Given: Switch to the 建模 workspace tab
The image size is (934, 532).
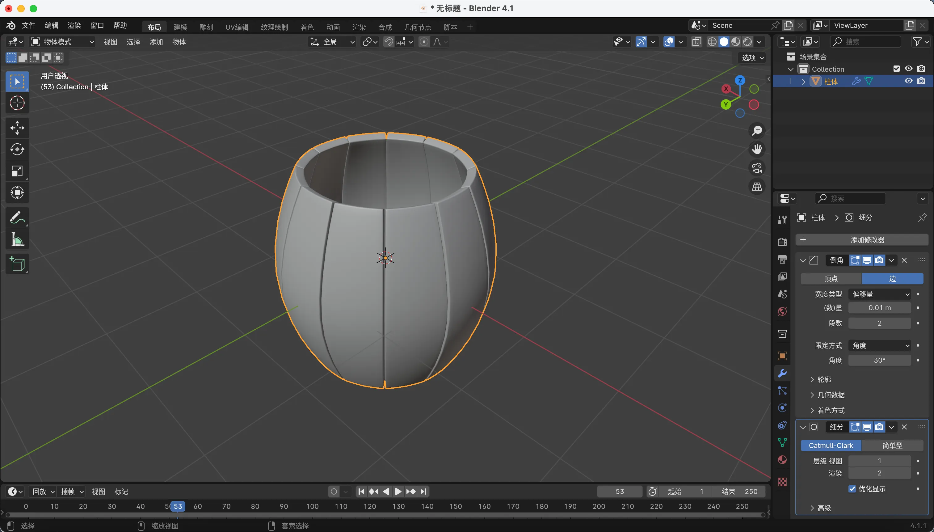Looking at the screenshot, I should click(180, 27).
